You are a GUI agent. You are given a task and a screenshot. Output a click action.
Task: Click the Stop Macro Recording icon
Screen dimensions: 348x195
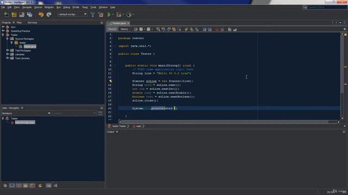(222, 29)
